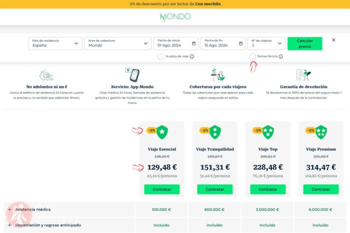Image resolution: width=350 pixels, height=233 pixels.
Task: Click the App Mondo phone illustration
Action: [132, 75]
